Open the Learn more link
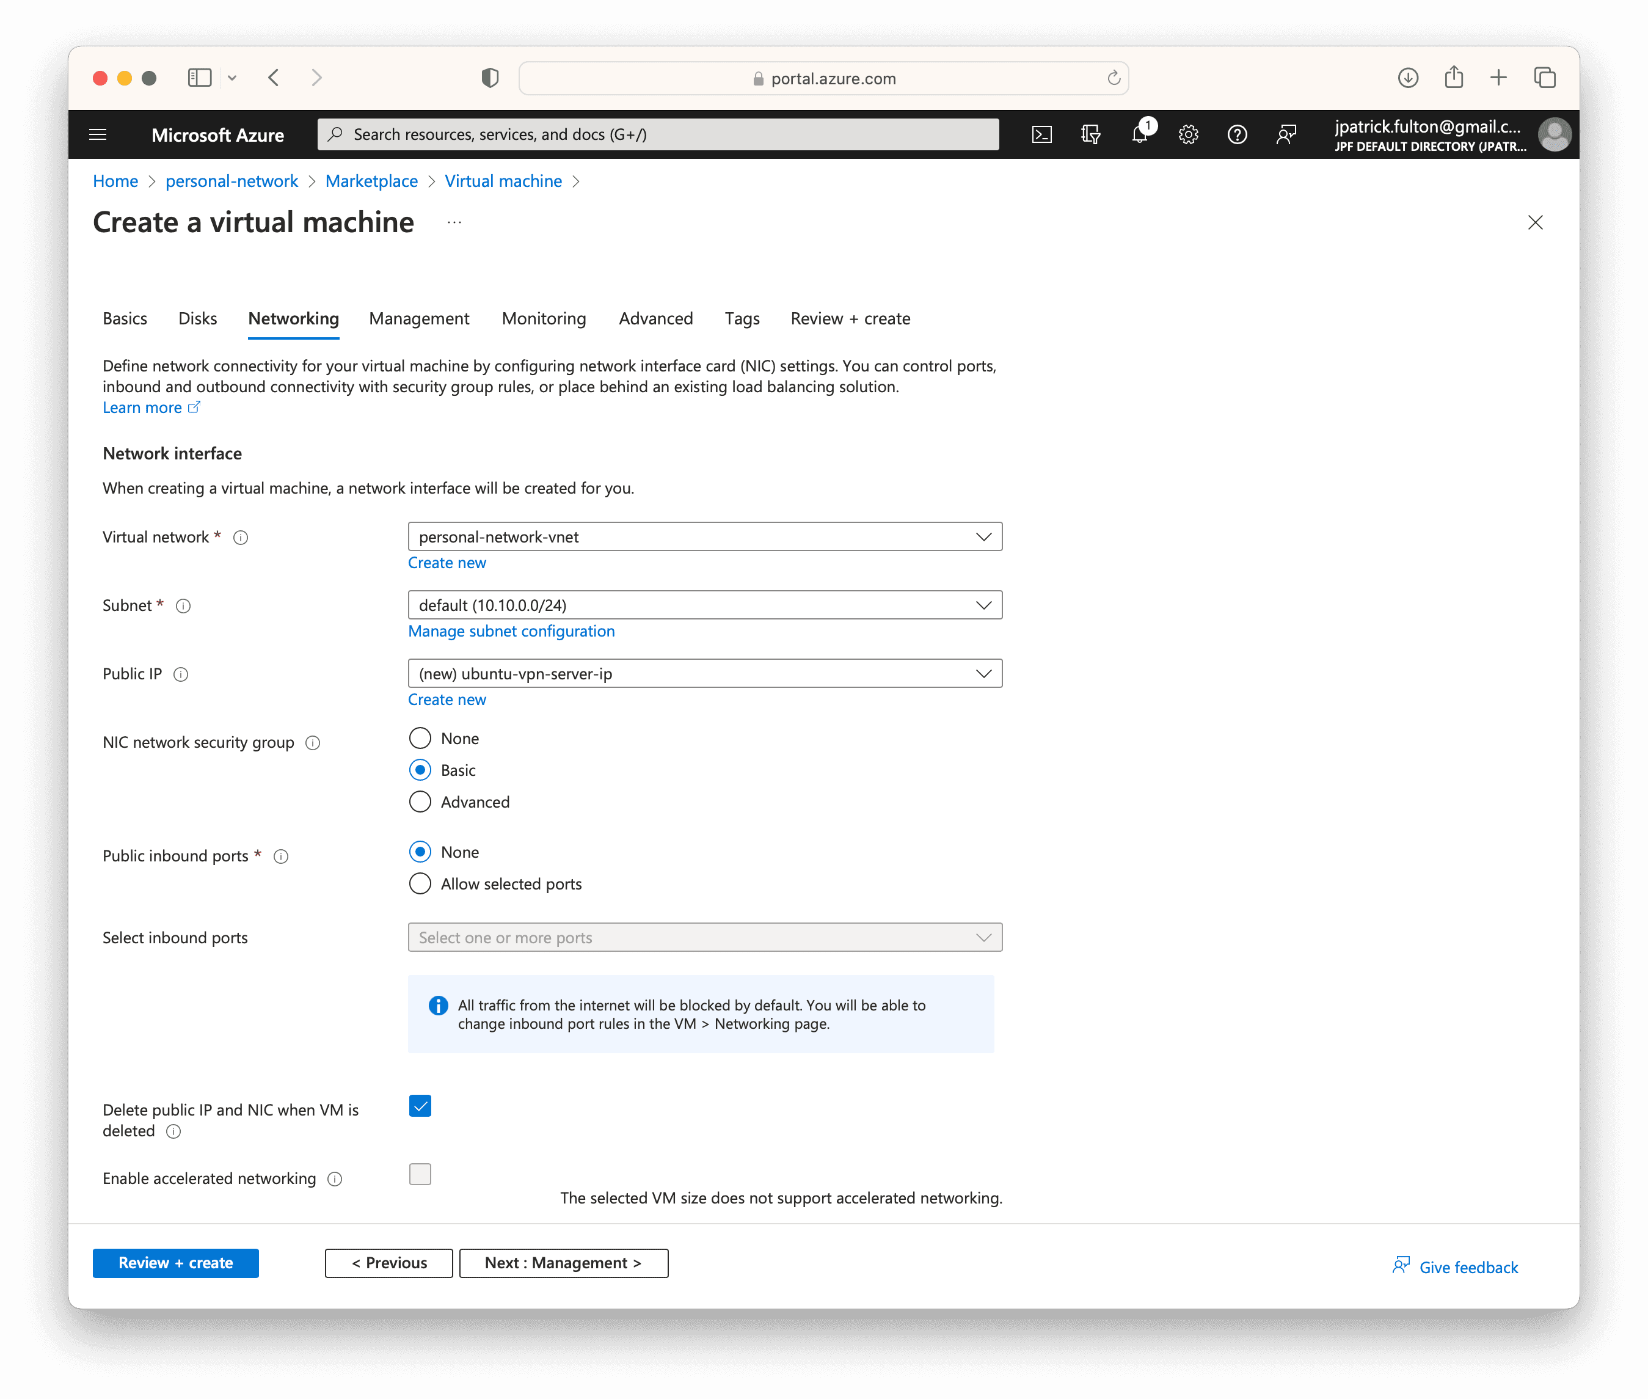Screen dimensions: 1648x1399 151,407
